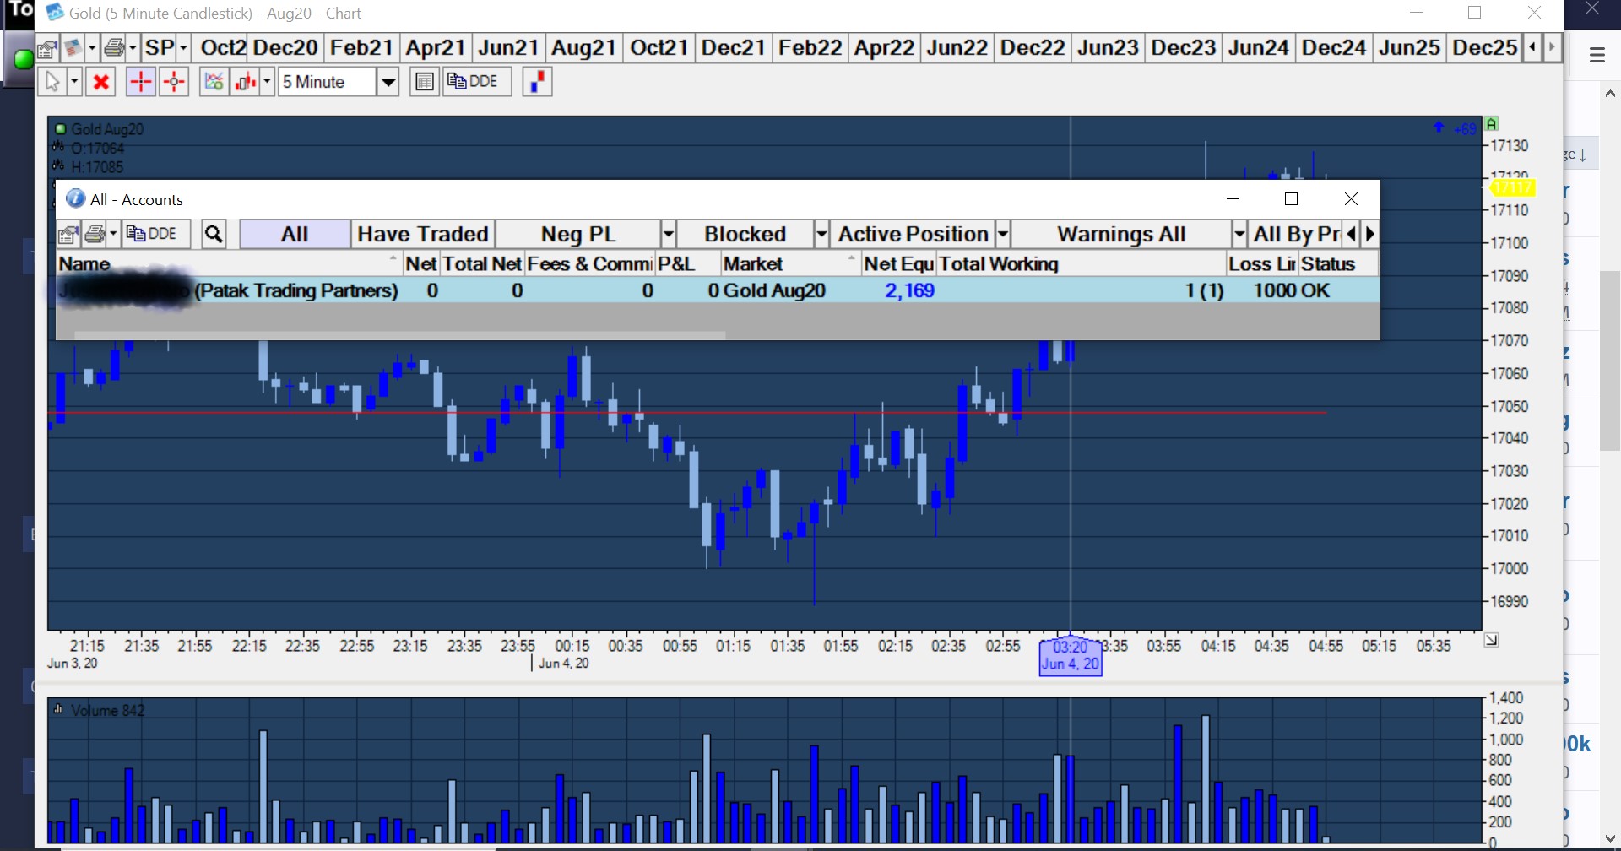Expand the flag icon dropdown arrow
Screen dimensions: 1621x851
[x=92, y=49]
